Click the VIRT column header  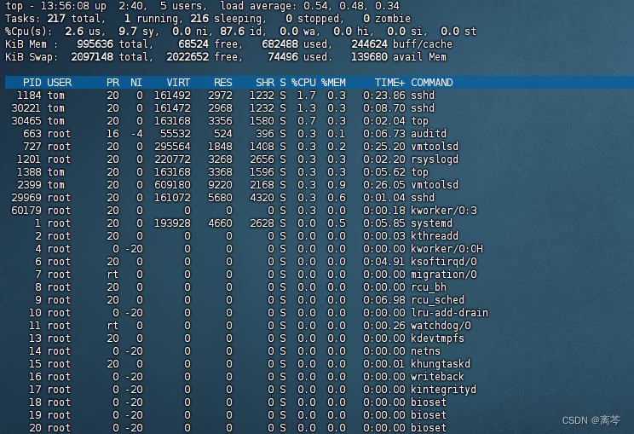pyautogui.click(x=178, y=83)
